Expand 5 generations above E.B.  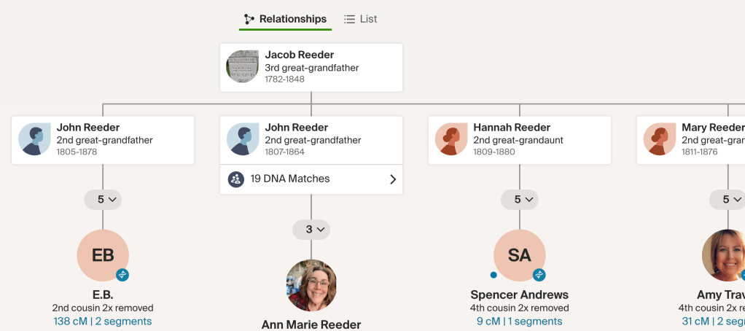click(103, 199)
